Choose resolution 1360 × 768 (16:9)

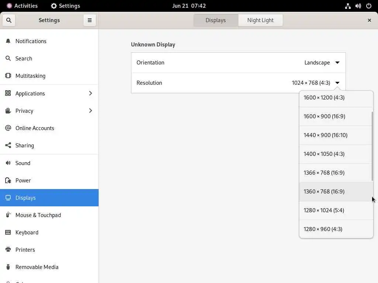(x=336, y=191)
